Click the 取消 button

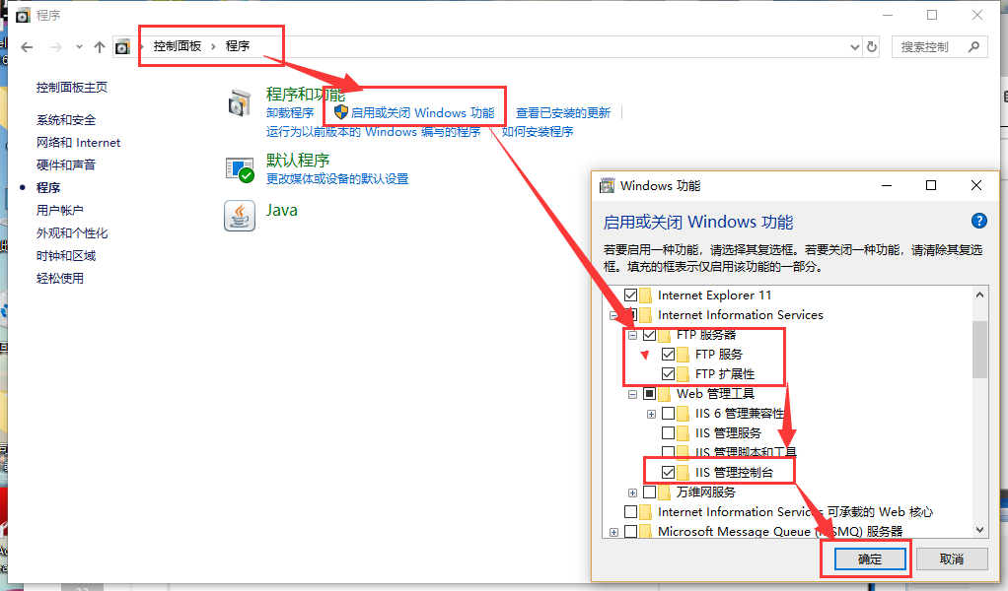952,559
